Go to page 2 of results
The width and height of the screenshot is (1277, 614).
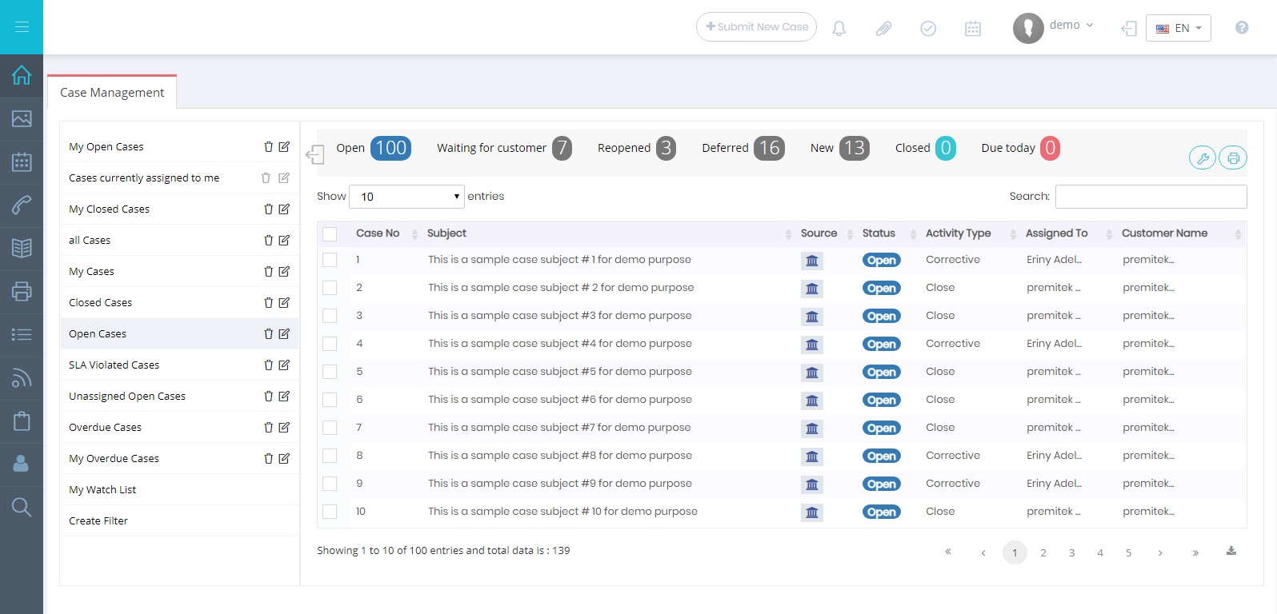[x=1043, y=552]
